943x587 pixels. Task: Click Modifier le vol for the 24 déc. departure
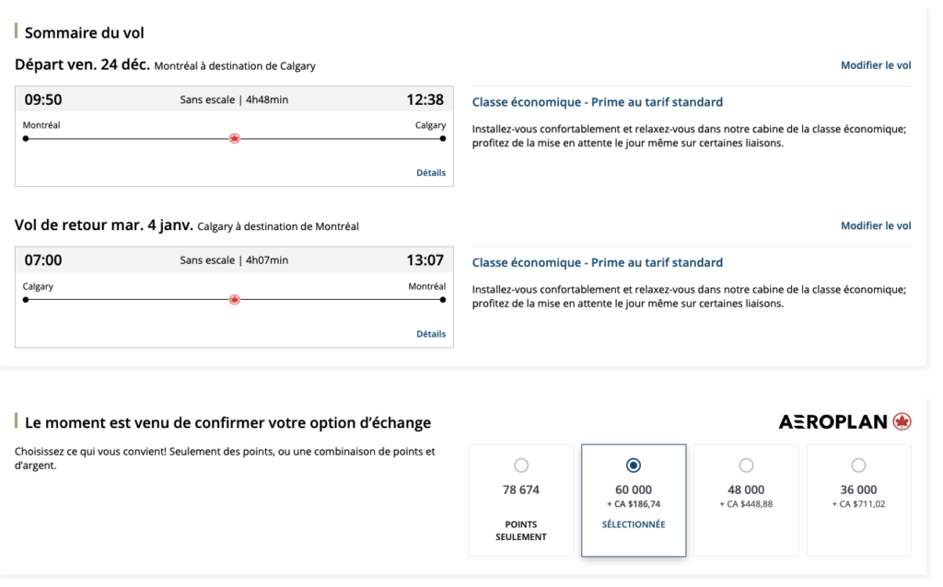click(x=875, y=65)
